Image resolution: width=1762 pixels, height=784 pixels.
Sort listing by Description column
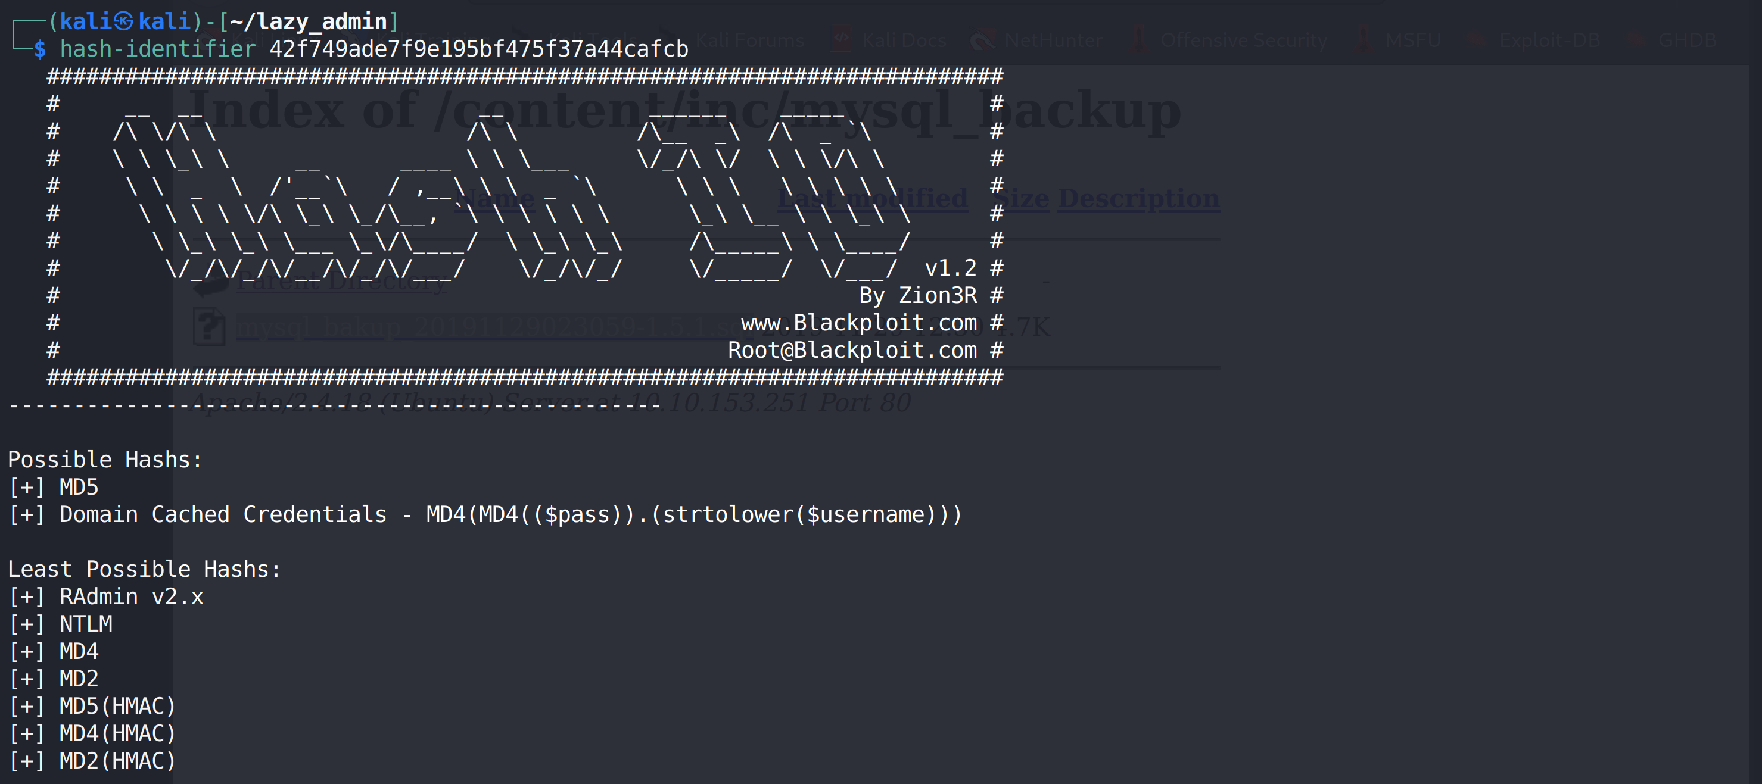(1138, 198)
